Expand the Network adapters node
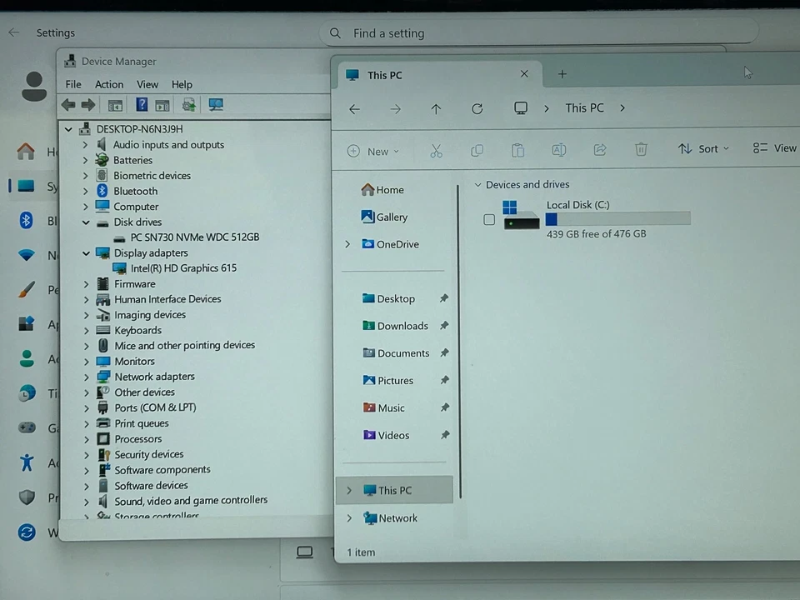The height and width of the screenshot is (600, 800). [x=86, y=377]
